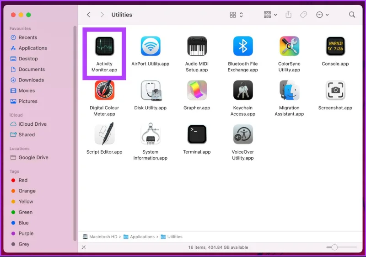366x257 pixels.
Task: Click the Utilities window title
Action: (122, 15)
